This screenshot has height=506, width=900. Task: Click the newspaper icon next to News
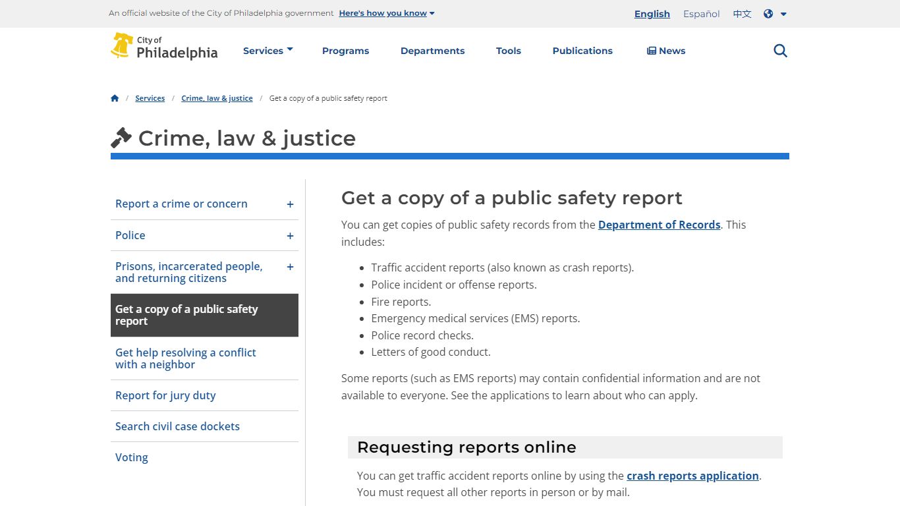[x=651, y=51]
